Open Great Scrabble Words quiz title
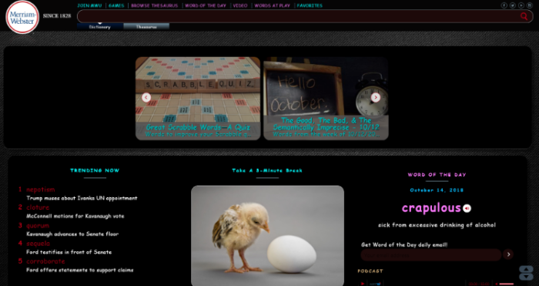The height and width of the screenshot is (286, 539). 198,127
